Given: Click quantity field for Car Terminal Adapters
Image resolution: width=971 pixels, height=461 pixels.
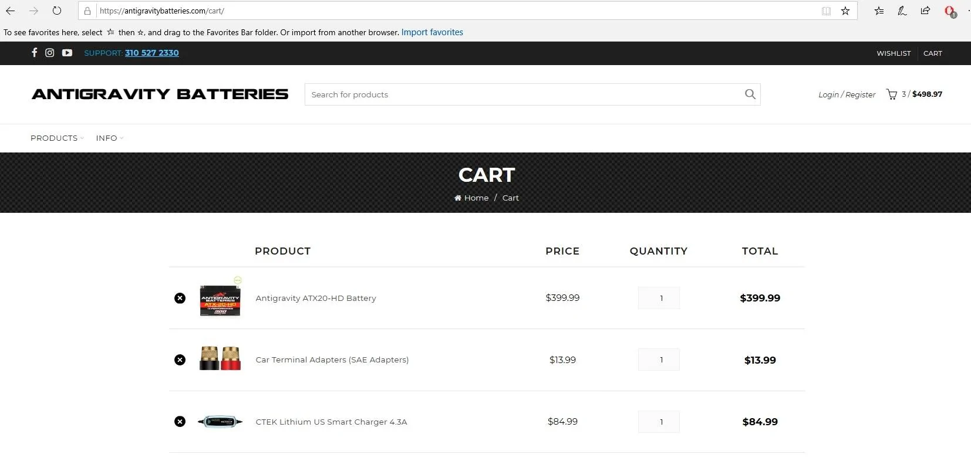Looking at the screenshot, I should point(659,360).
